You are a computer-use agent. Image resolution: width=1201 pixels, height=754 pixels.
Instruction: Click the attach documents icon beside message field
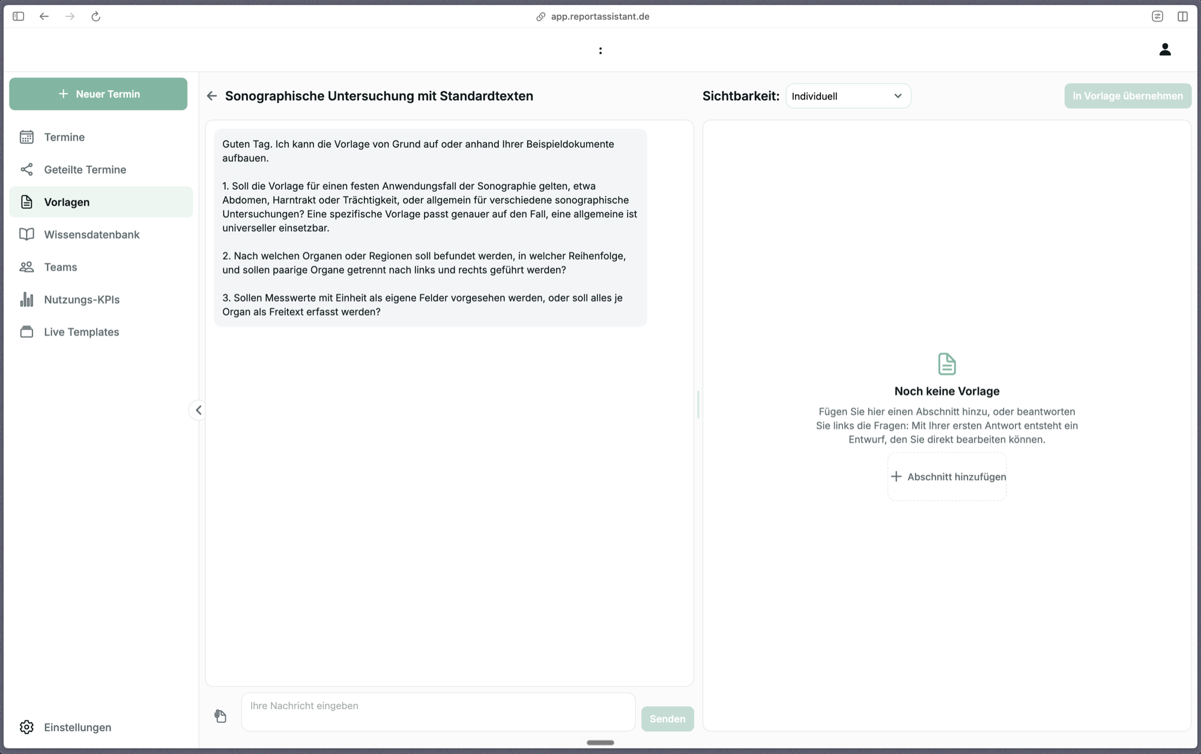(220, 716)
